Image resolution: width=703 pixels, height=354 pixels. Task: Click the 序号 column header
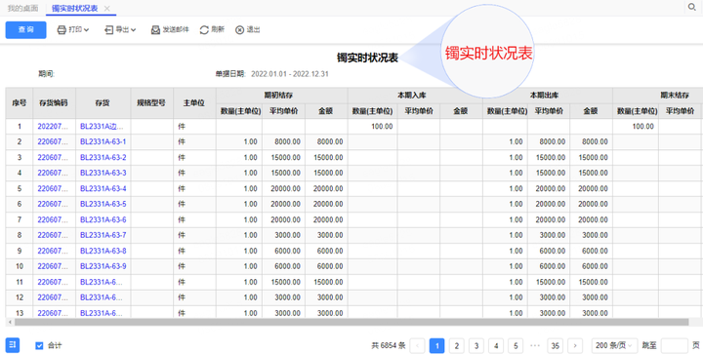pyautogui.click(x=20, y=103)
